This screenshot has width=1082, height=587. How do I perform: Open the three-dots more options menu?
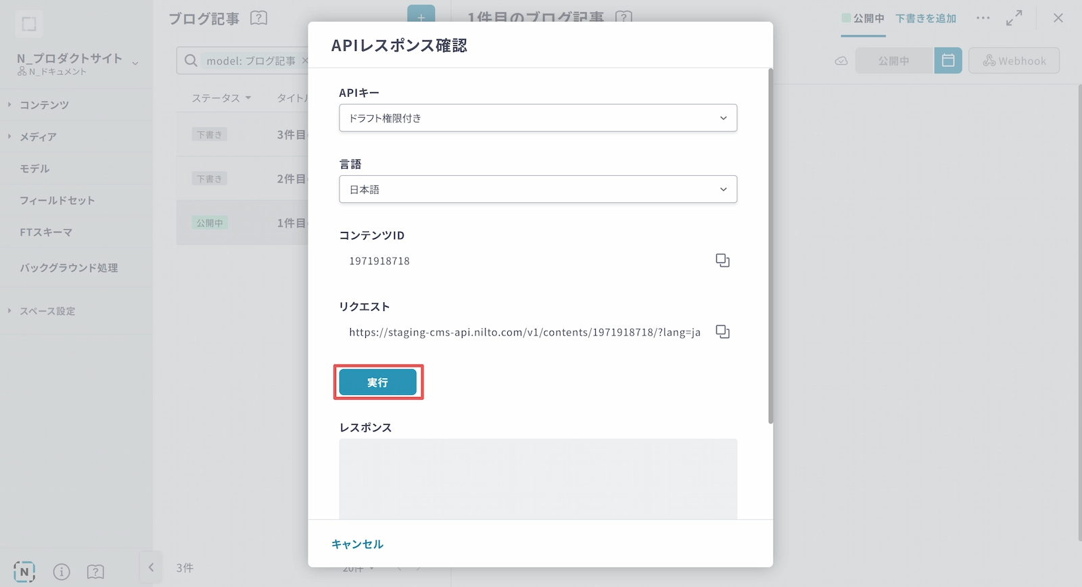pos(983,18)
